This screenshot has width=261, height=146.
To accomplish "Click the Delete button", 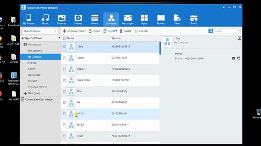I will click(x=125, y=31).
